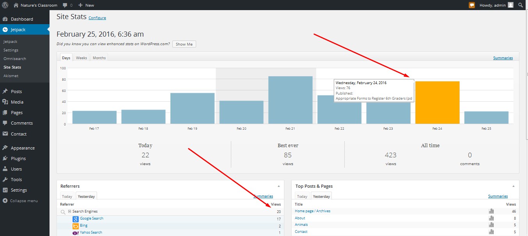Go to Dashboard in sidebar
The width and height of the screenshot is (528, 236).
point(25,19)
